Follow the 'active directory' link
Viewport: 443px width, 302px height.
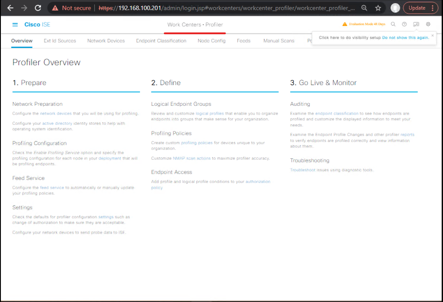[x=57, y=123]
